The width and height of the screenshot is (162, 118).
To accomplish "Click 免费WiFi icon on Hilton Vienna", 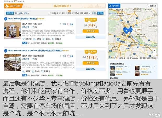I will (24, 39).
